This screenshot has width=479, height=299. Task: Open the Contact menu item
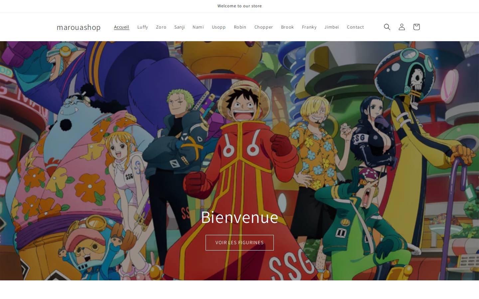pos(355,27)
